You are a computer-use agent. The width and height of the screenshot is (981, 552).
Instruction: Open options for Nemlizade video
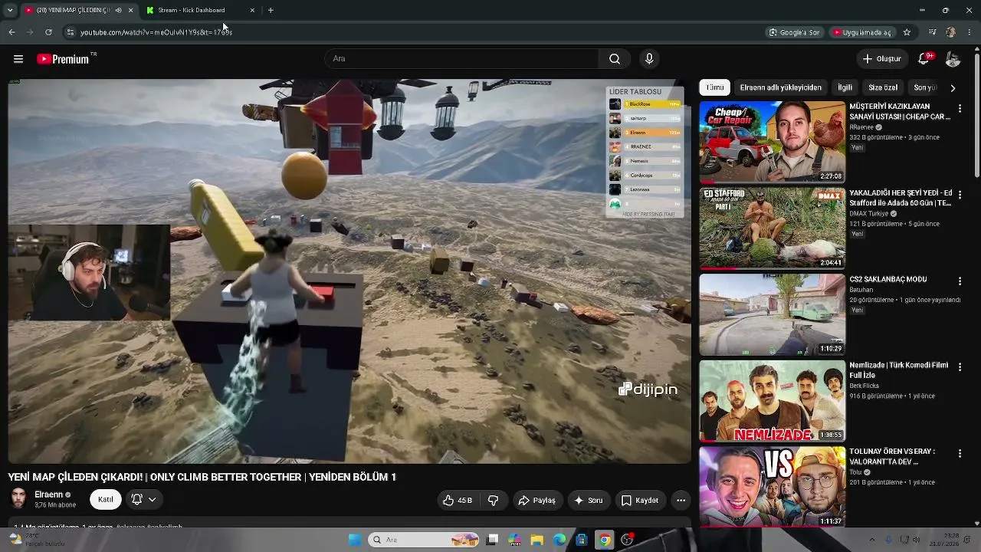click(x=960, y=368)
